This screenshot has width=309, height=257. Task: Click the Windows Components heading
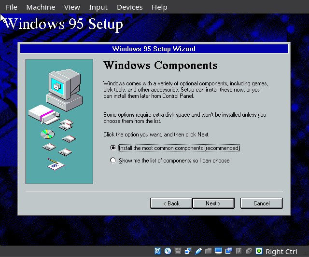(160, 65)
